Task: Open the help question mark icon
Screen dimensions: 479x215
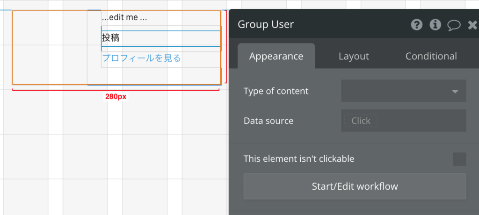Action: point(417,25)
